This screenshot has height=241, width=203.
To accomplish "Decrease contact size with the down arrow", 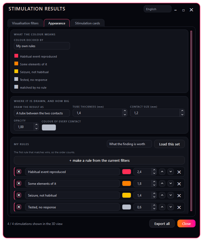I will click(182, 115).
